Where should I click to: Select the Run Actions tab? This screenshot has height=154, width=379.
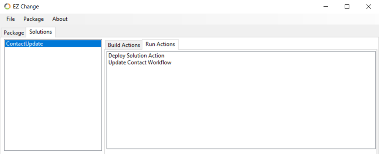coord(160,44)
